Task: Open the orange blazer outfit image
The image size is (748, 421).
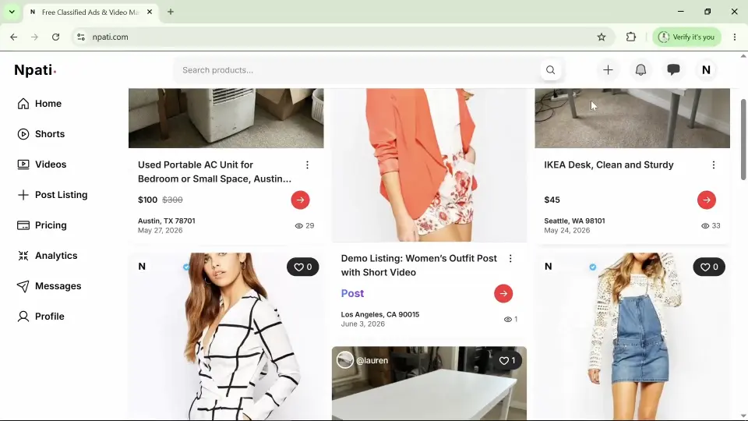Action: (x=429, y=165)
